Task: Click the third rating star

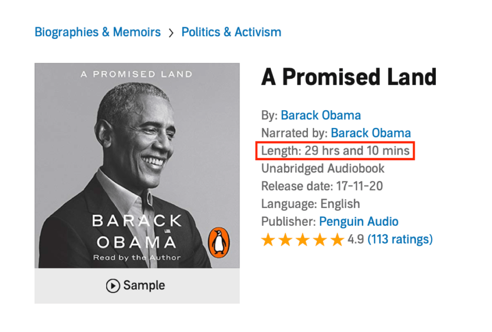Action: [x=303, y=240]
